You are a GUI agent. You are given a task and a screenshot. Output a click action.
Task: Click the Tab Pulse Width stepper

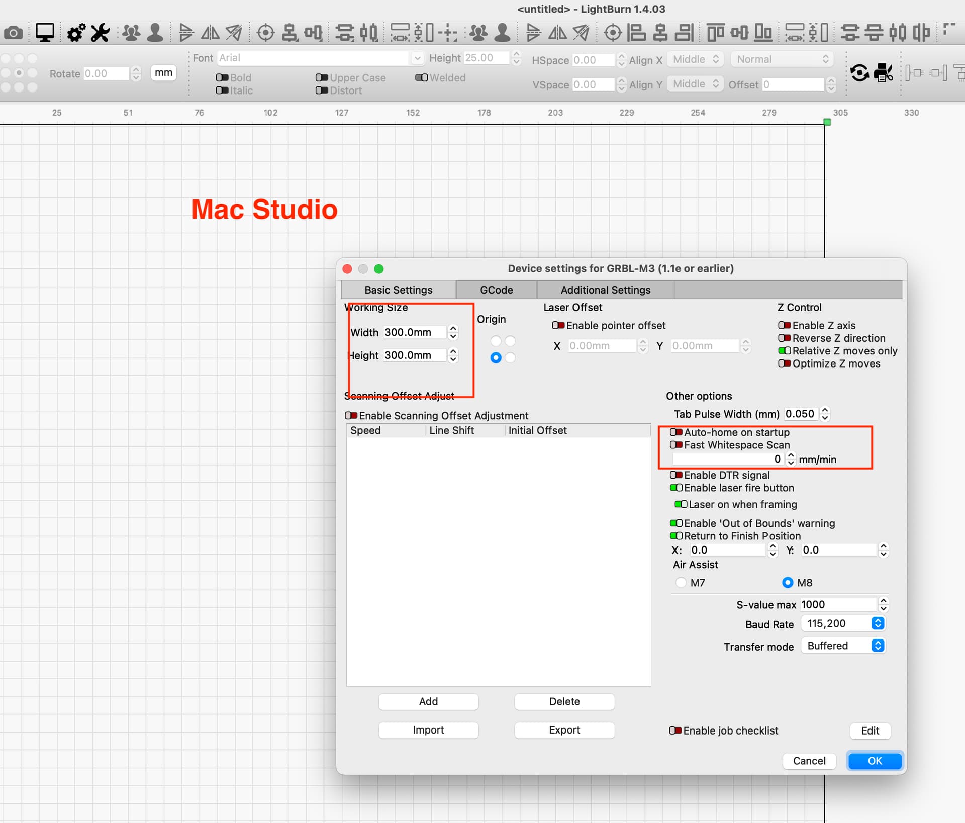click(824, 414)
